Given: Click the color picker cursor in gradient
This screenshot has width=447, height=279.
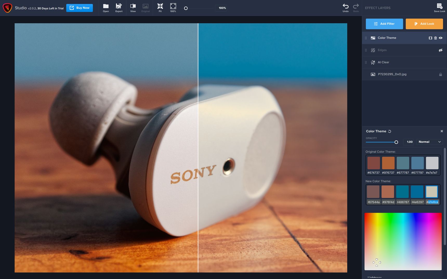Looking at the screenshot, I should [377, 262].
